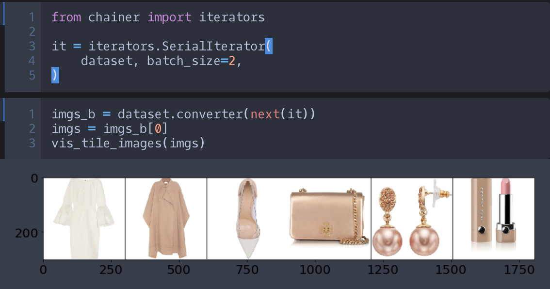
Task: Click line number 4 in first cell
Action: tap(32, 61)
